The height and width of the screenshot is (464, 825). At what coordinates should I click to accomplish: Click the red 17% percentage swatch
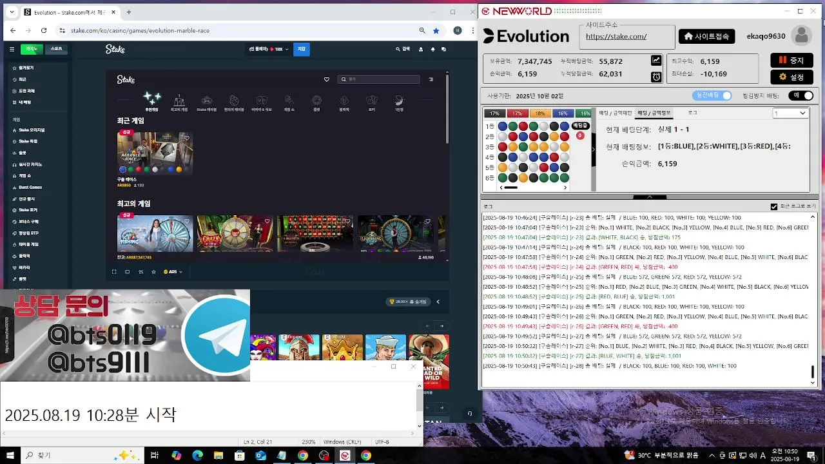(x=517, y=113)
